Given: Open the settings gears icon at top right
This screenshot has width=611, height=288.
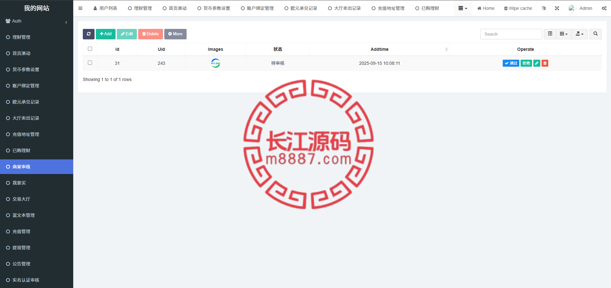Looking at the screenshot, I should point(604,8).
